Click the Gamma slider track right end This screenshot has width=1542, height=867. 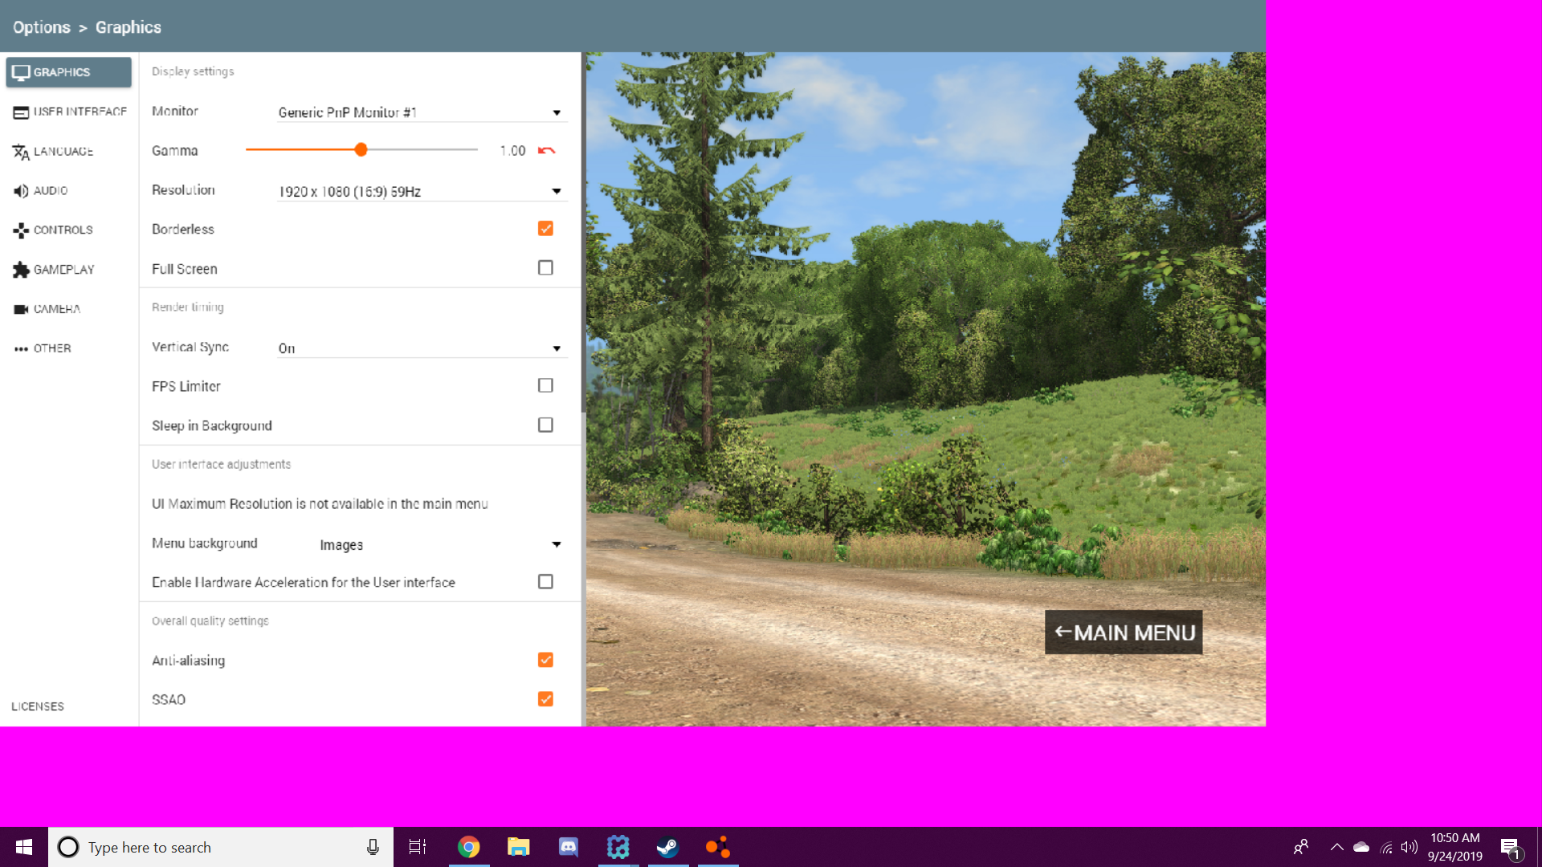(x=475, y=149)
